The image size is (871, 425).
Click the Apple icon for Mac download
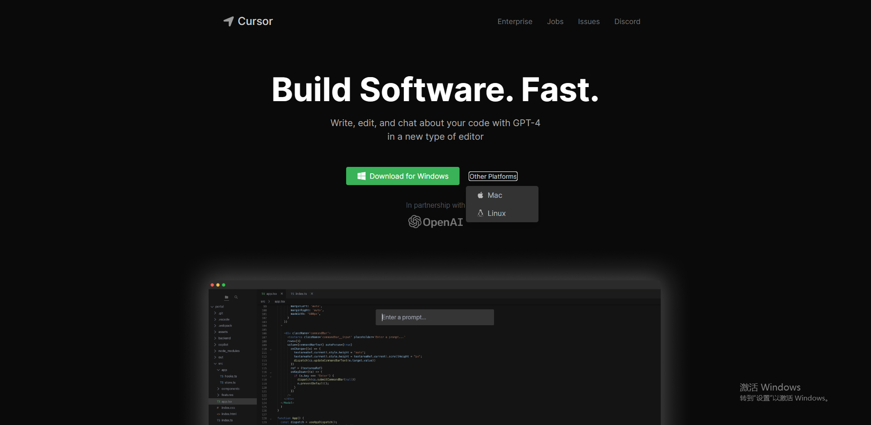[480, 195]
